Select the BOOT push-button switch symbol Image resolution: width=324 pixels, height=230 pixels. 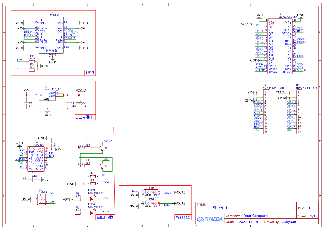(x=93, y=183)
